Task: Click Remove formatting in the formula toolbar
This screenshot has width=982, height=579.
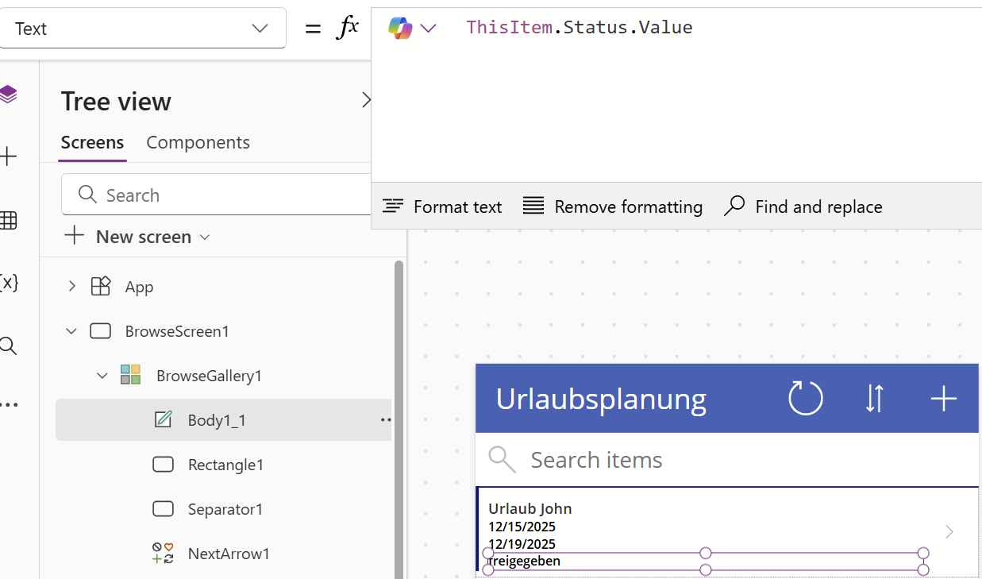Action: tap(612, 206)
